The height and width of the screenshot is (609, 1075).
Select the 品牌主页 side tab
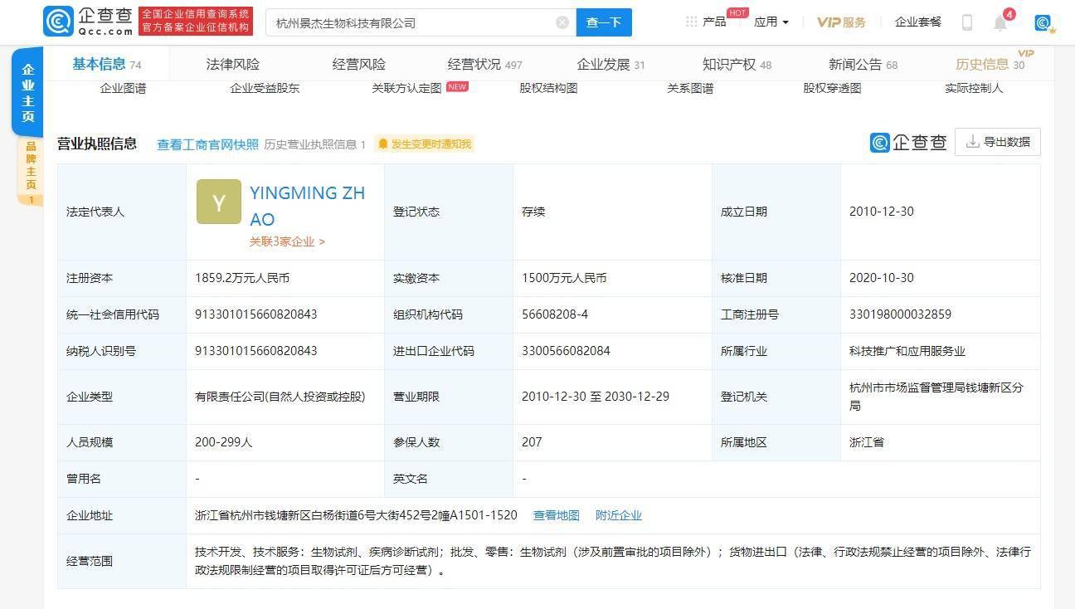[x=31, y=171]
